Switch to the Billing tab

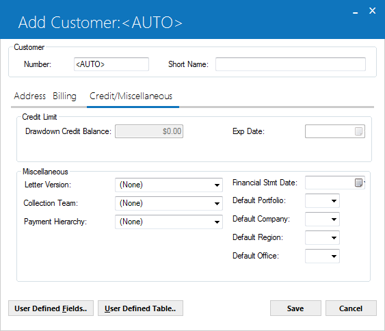64,96
